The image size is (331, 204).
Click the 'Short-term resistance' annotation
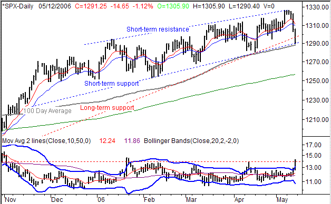158,29
